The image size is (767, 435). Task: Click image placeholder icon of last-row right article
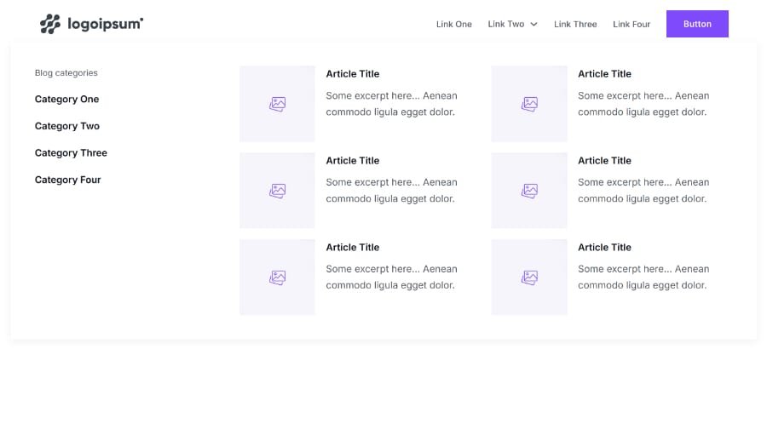pyautogui.click(x=529, y=278)
